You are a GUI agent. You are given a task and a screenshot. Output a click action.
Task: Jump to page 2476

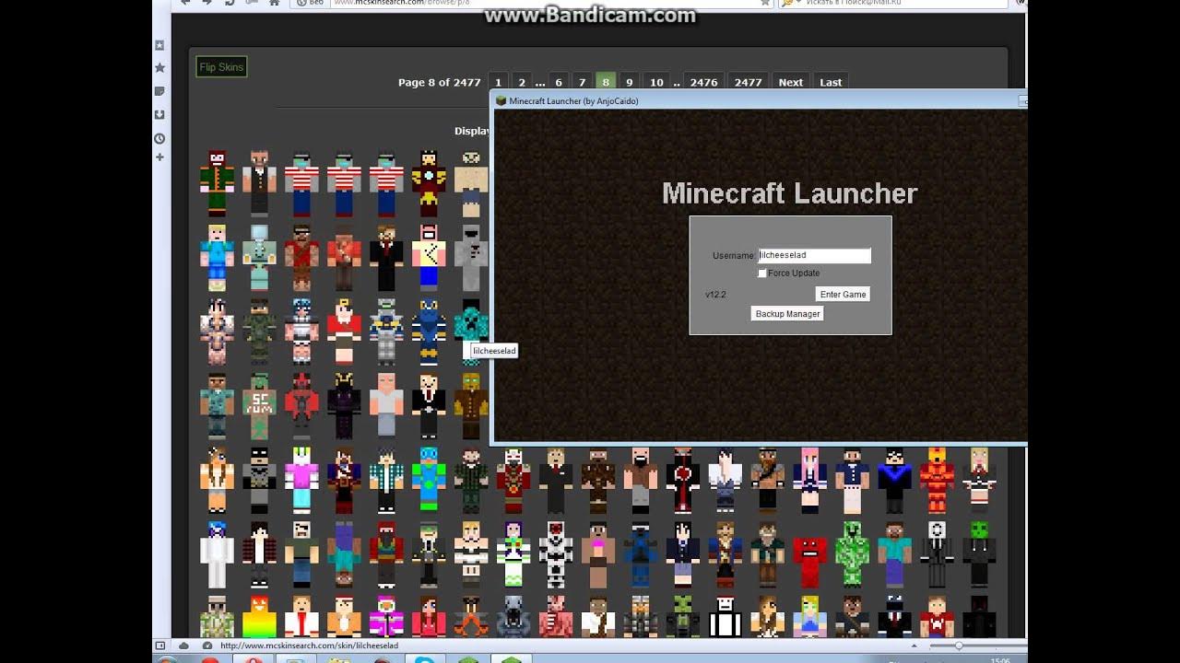tap(703, 82)
